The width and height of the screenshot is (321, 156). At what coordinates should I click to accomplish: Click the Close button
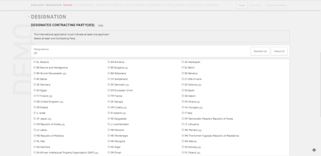pos(242,5)
